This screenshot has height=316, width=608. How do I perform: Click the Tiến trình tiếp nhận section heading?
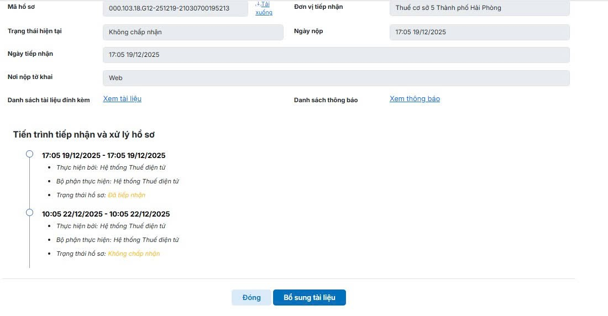click(87, 134)
